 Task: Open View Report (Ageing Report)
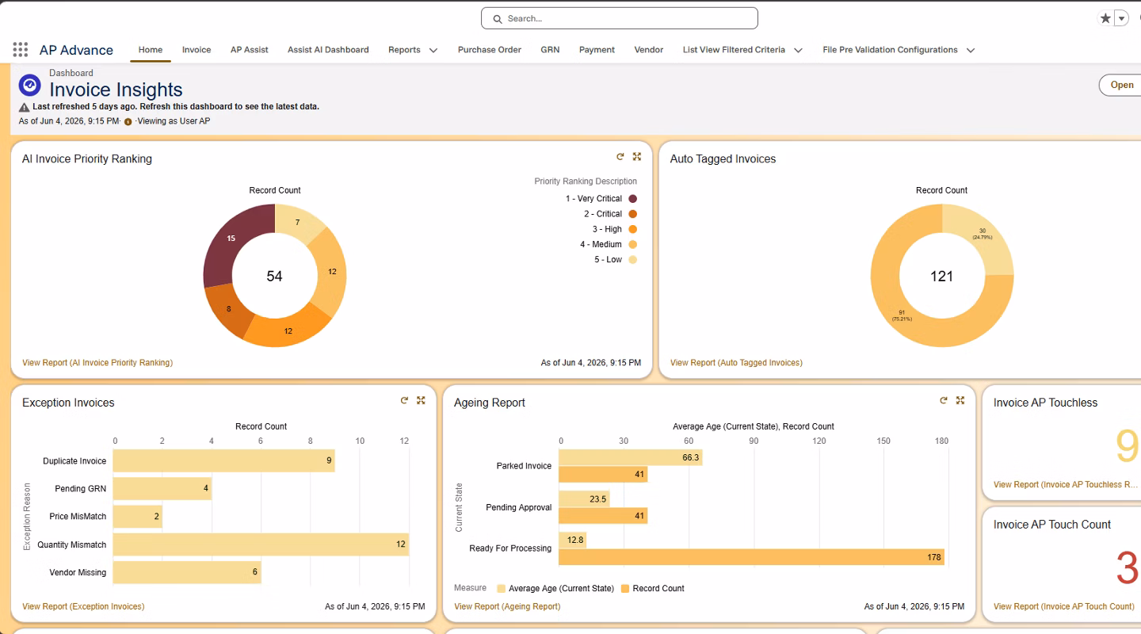click(x=507, y=607)
